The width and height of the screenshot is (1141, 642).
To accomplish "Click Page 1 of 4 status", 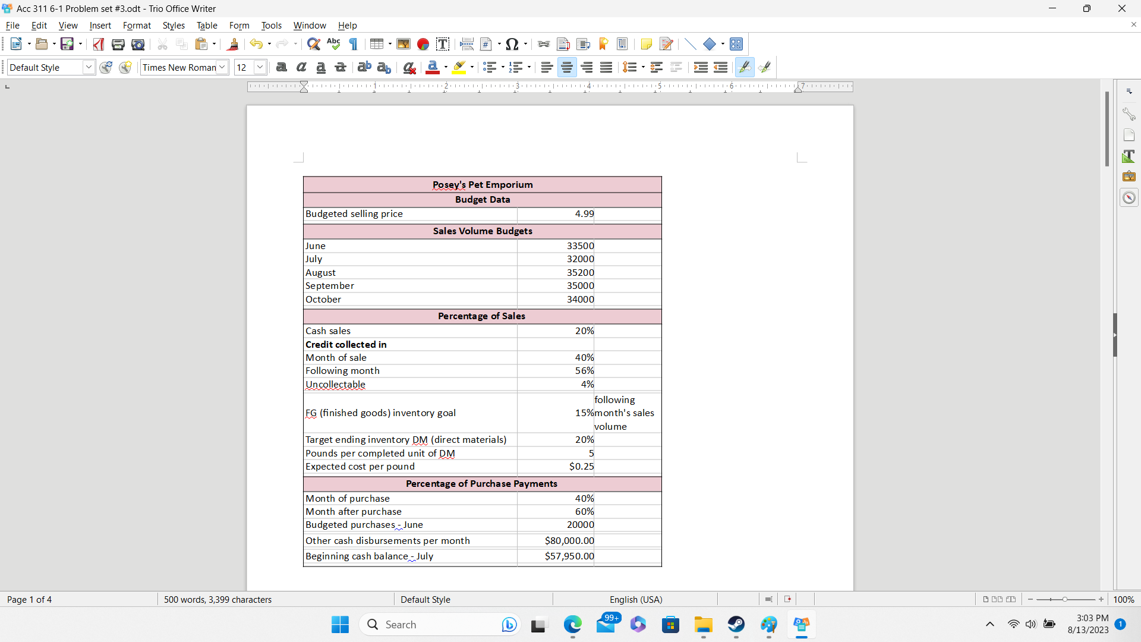I will pos(29,600).
